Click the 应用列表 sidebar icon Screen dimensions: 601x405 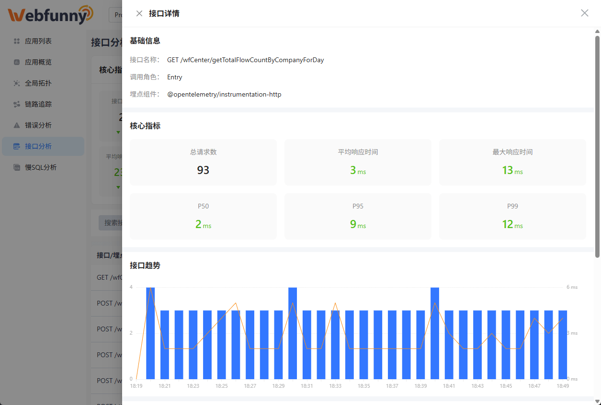17,41
